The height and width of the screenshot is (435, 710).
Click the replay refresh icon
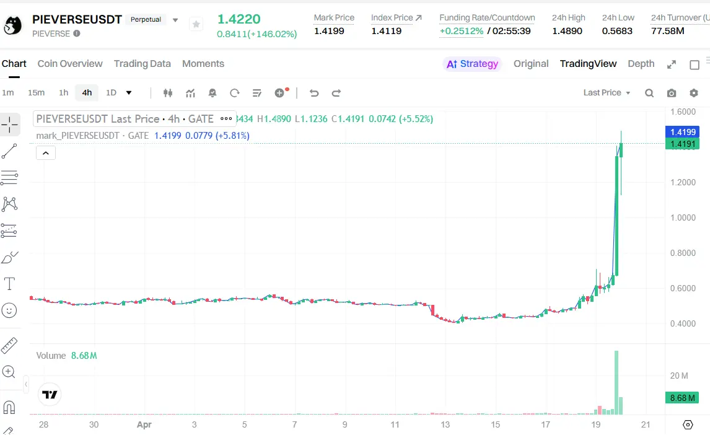point(235,93)
